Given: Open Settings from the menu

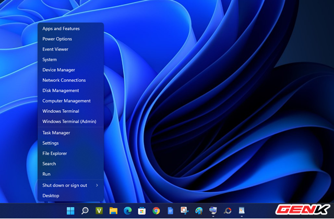Looking at the screenshot, I should coord(71,143).
